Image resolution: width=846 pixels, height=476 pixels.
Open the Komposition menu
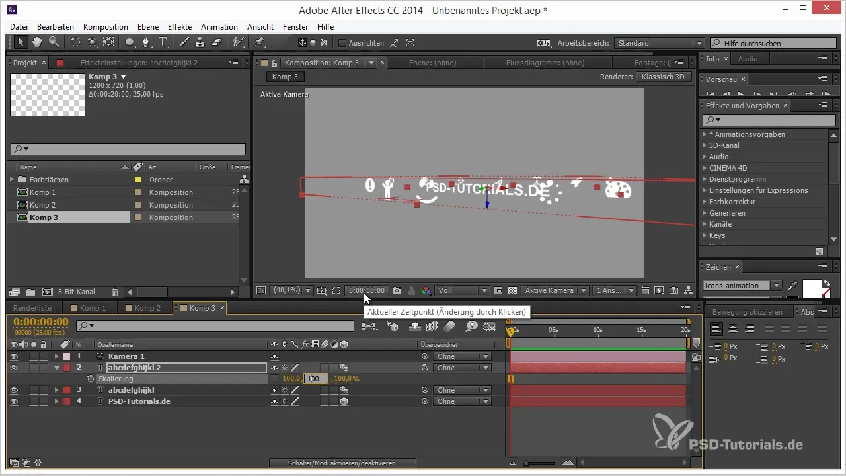(106, 27)
